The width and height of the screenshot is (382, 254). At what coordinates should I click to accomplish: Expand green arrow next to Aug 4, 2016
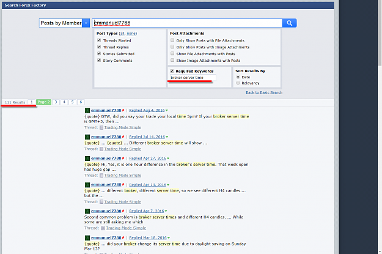pos(167,111)
